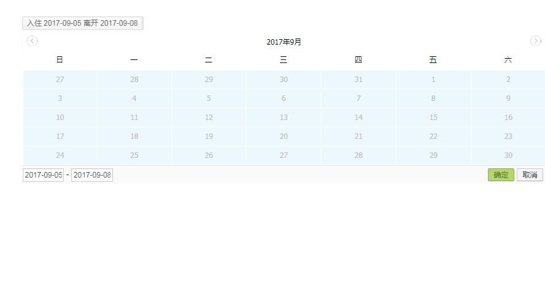Pick date 15 in the calendar
The width and height of the screenshot is (545, 303).
point(433,118)
